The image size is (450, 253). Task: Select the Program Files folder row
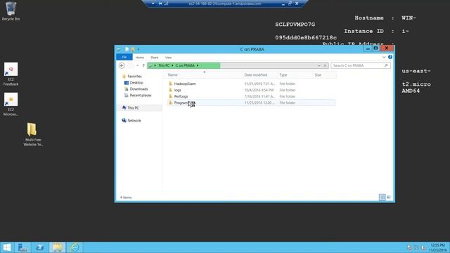click(251, 103)
